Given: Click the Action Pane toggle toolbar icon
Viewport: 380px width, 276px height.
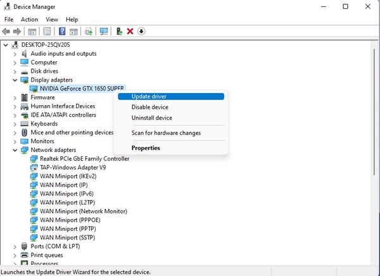Looking at the screenshot, I should (73, 32).
